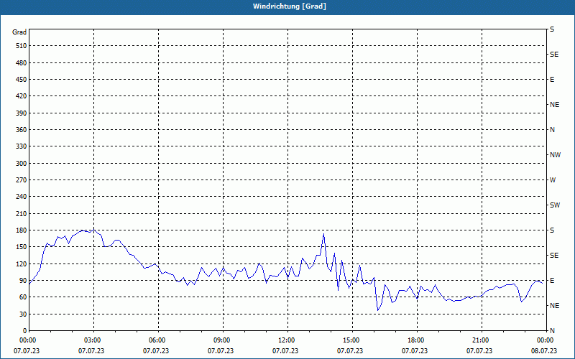The height and width of the screenshot is (359, 575).
Task: Click the 270 y-axis tick label
Action: click(x=21, y=180)
